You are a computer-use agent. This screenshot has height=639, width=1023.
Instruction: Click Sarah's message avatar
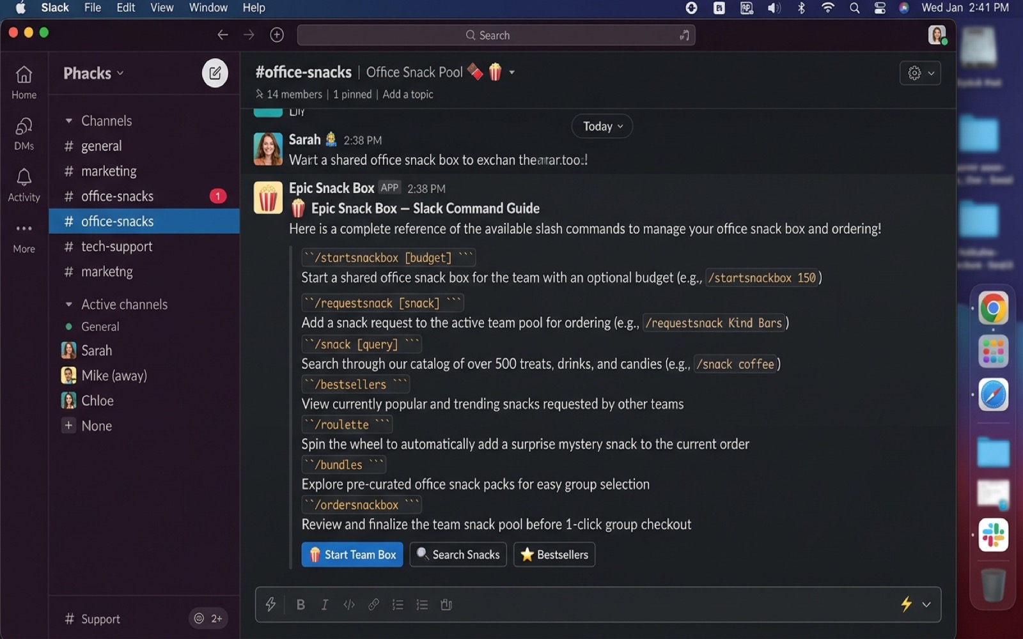click(x=268, y=149)
